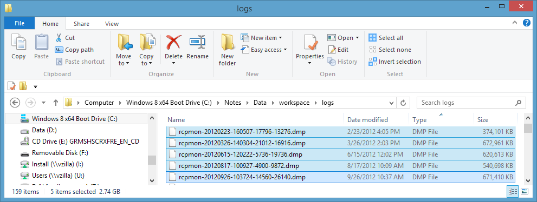This screenshot has height=202, width=537.
Task: Click the History icon in ribbon
Action: click(332, 62)
